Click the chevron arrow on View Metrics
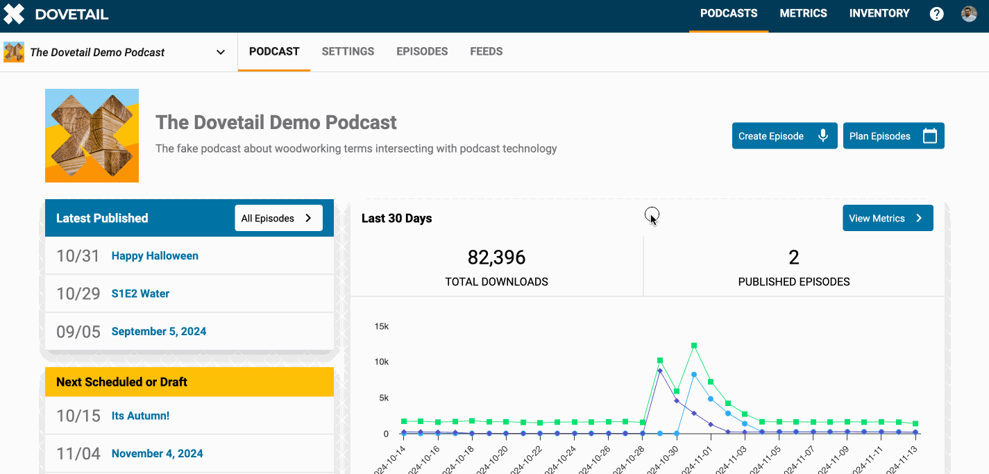Image resolution: width=989 pixels, height=474 pixels. coord(919,218)
